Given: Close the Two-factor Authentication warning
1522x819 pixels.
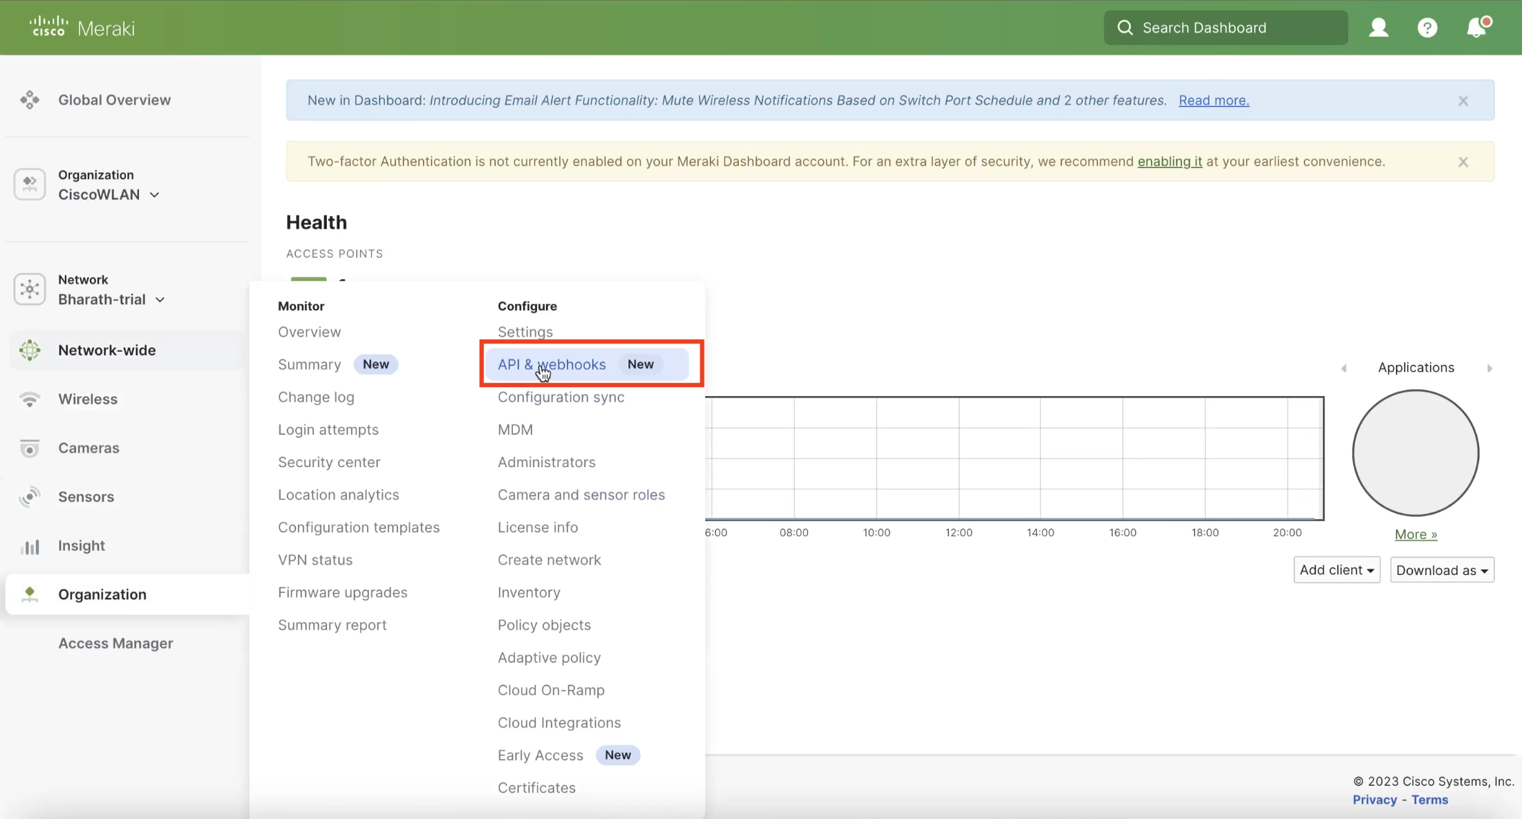Looking at the screenshot, I should coord(1463,162).
